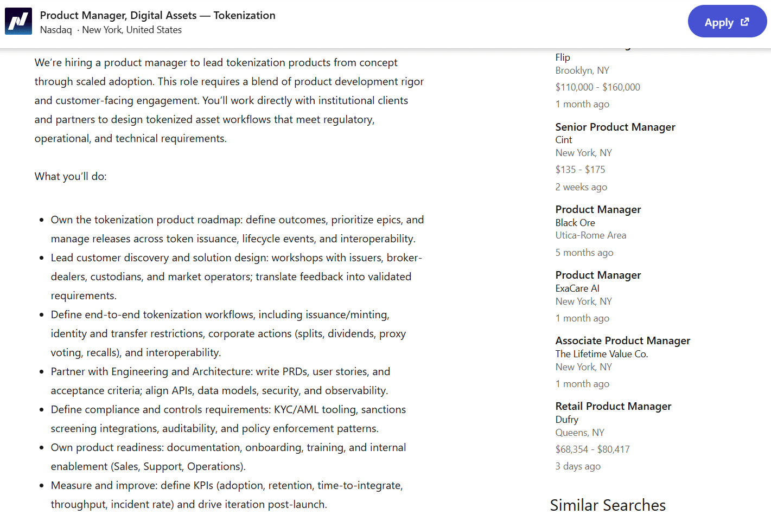Click The Lifetime Value Co. company name
771x521 pixels.
coord(601,354)
